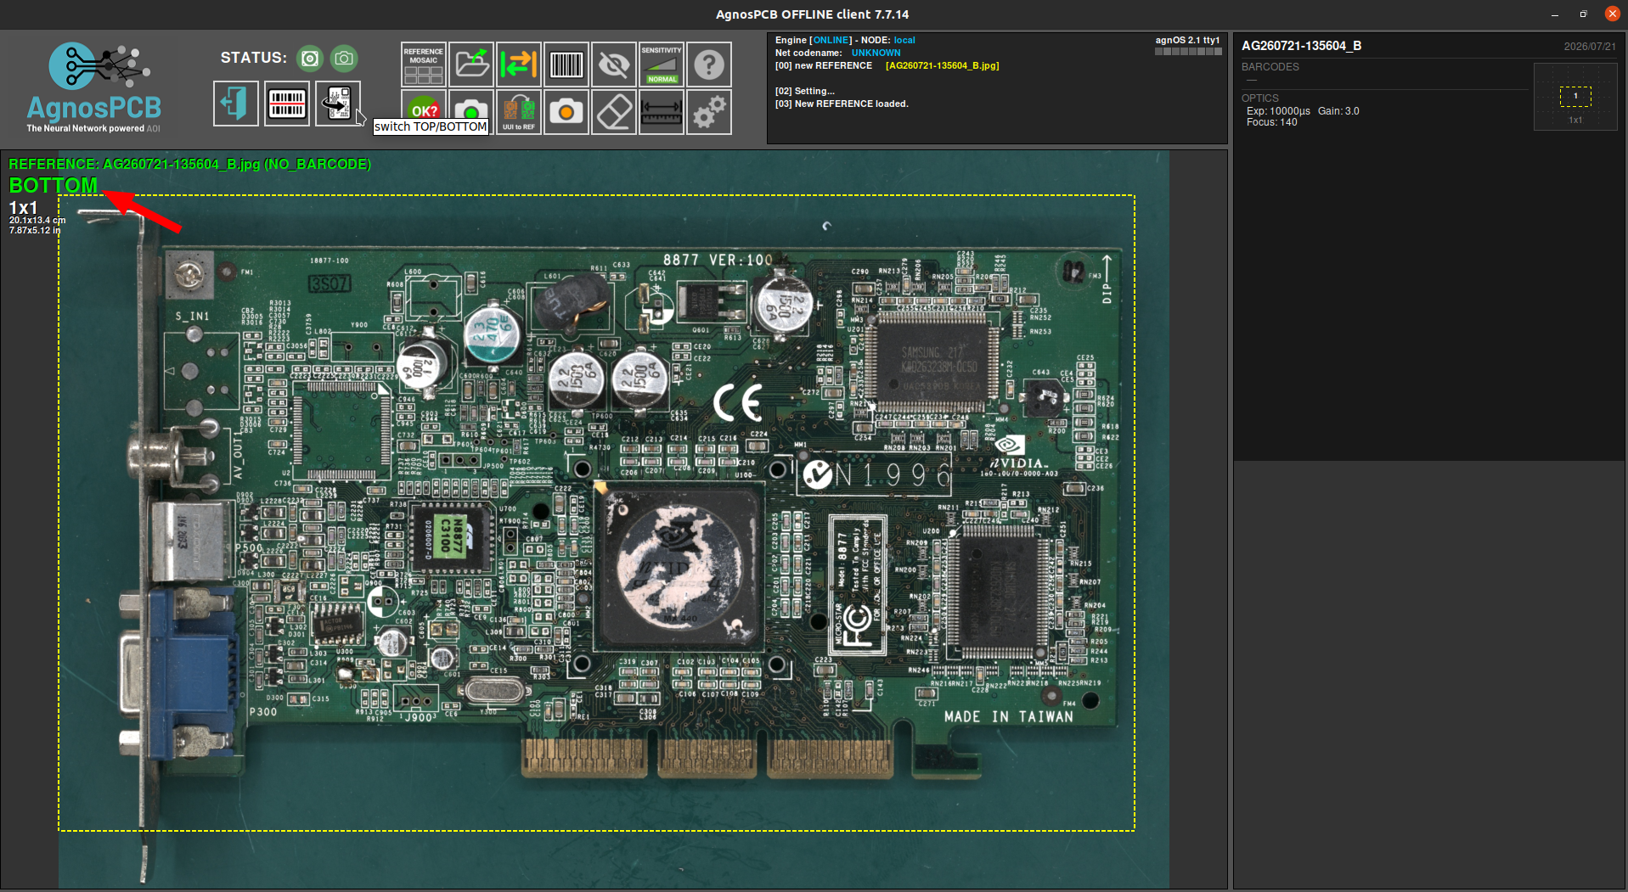Open help with the question mark
1628x892 pixels.
coord(708,65)
